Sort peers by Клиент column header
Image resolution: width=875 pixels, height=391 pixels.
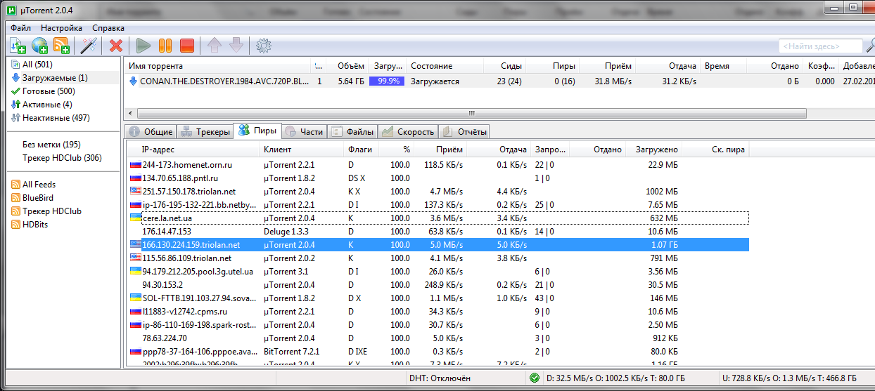click(x=301, y=150)
